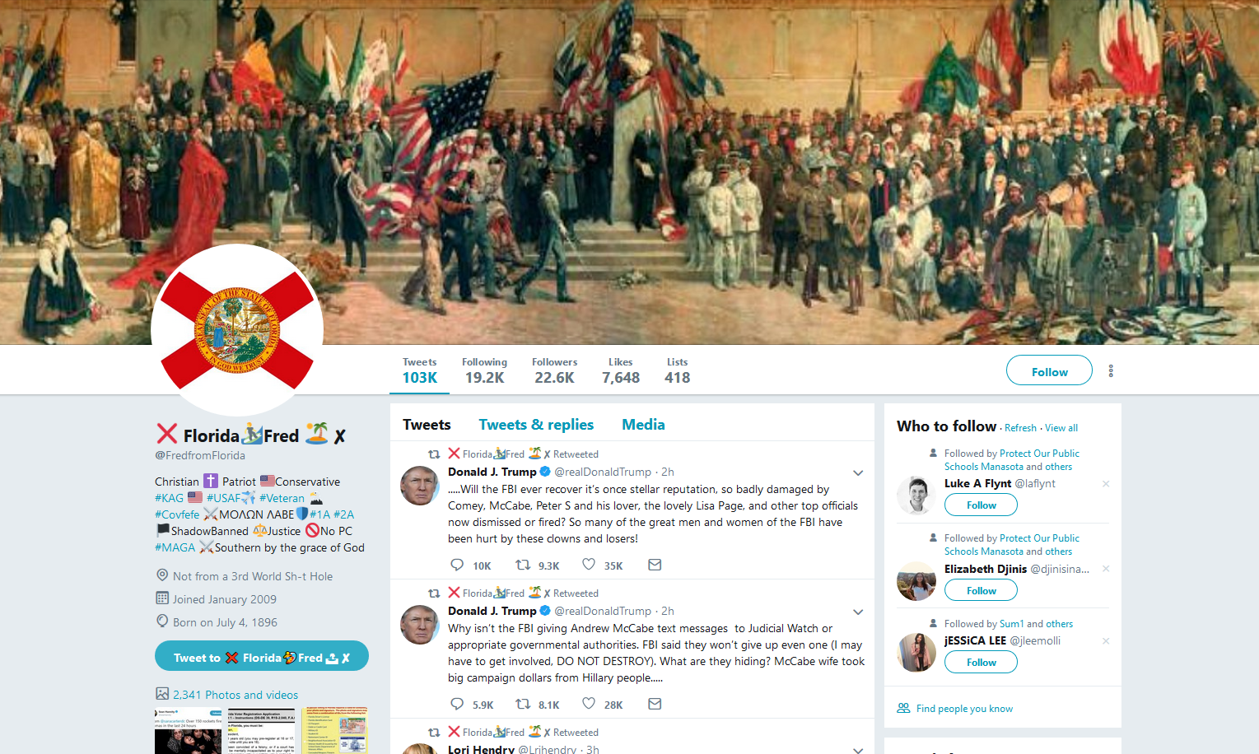Click reply icon on first Trump tweet

pyautogui.click(x=457, y=565)
